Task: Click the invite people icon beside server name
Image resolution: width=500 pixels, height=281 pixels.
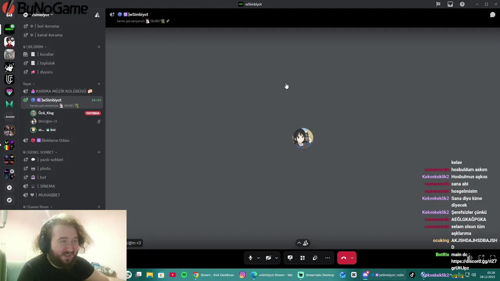Action: pyautogui.click(x=97, y=15)
